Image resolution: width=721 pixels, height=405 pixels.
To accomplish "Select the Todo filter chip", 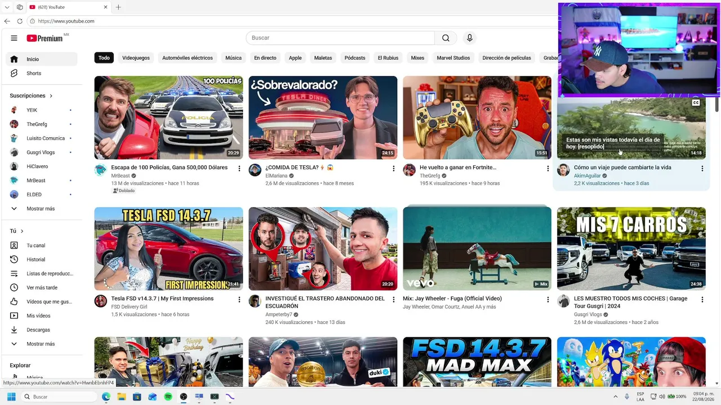I will 104,58.
